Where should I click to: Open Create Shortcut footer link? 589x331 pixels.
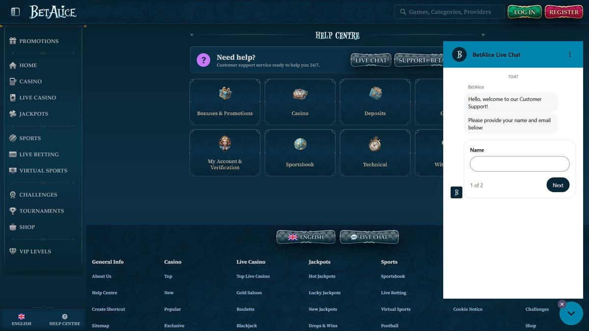coord(108,309)
